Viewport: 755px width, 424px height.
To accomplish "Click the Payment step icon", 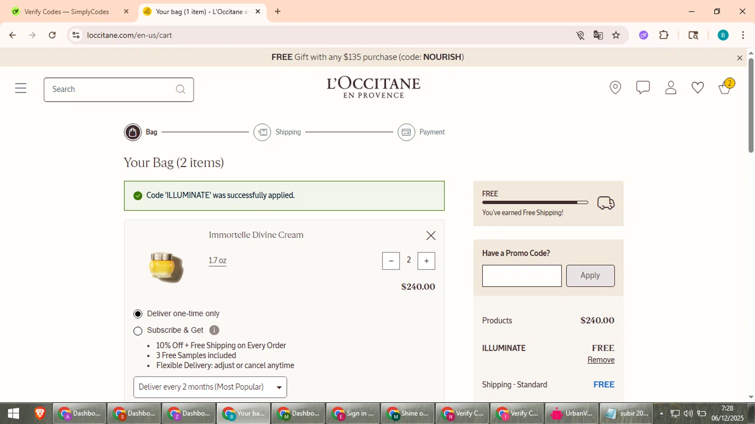I will click(x=406, y=132).
